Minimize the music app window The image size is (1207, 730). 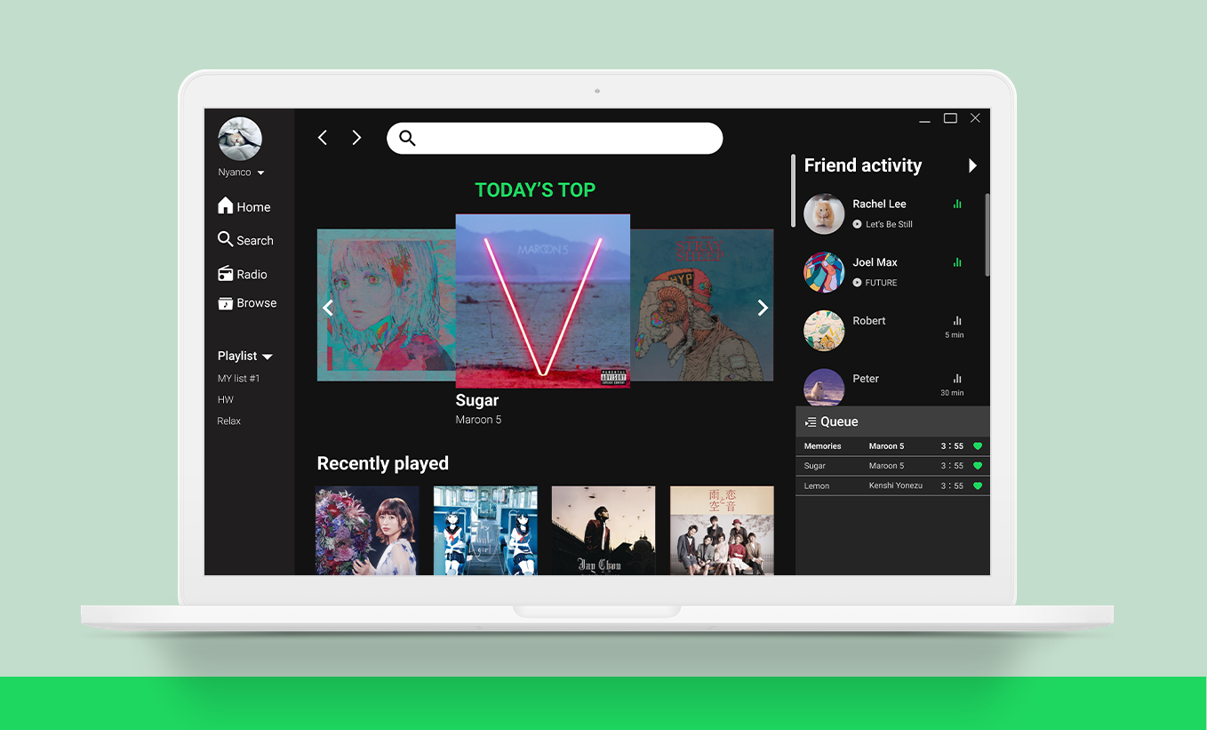(925, 119)
